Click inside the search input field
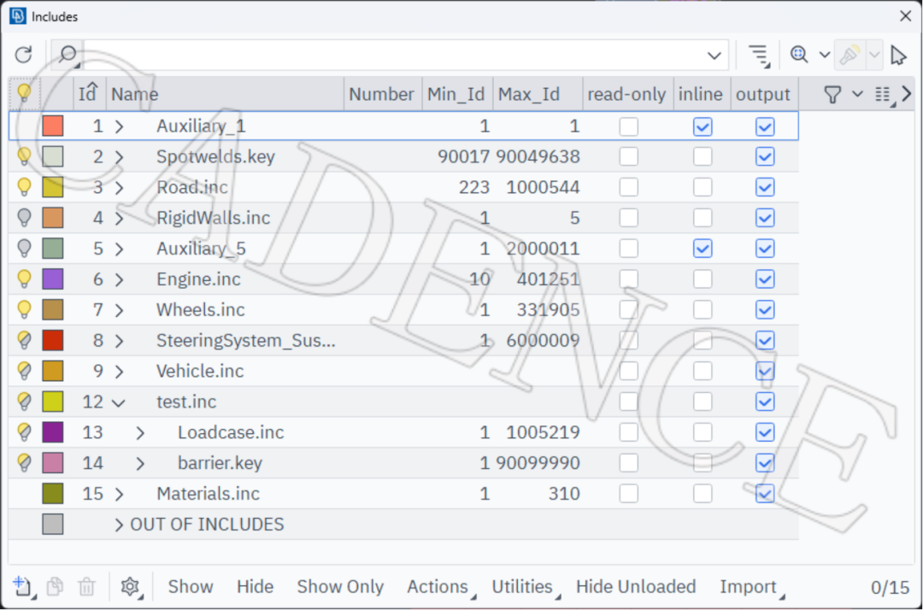Viewport: 923px width, 610px height. coord(394,56)
